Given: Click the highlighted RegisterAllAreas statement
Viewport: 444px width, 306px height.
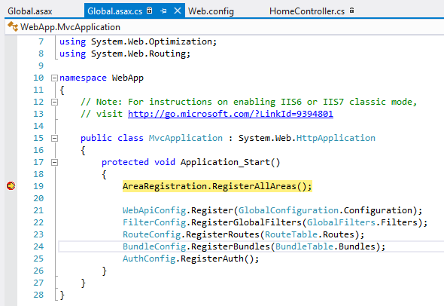Looking at the screenshot, I should (x=217, y=186).
